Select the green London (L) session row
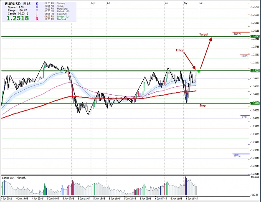Image resolution: width=261 pixels, height=202 pixels. (56, 16)
